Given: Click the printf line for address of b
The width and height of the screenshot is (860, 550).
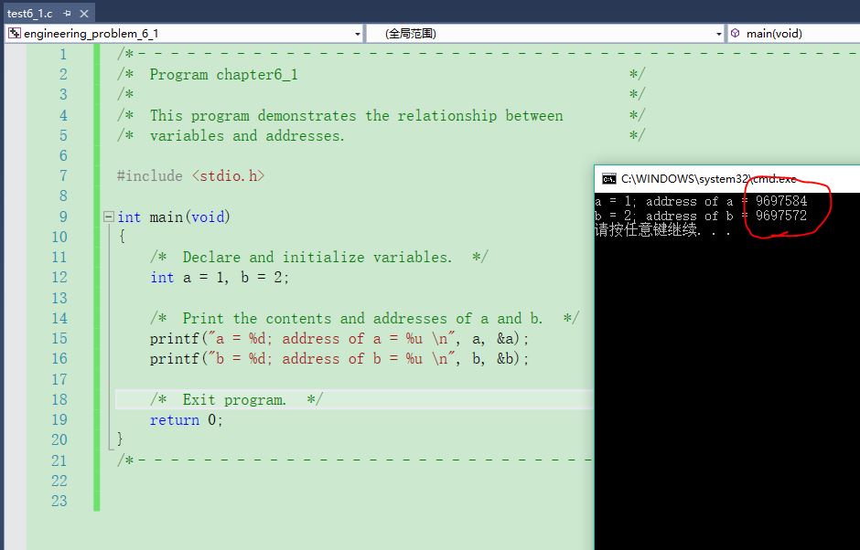Looking at the screenshot, I should click(x=339, y=359).
